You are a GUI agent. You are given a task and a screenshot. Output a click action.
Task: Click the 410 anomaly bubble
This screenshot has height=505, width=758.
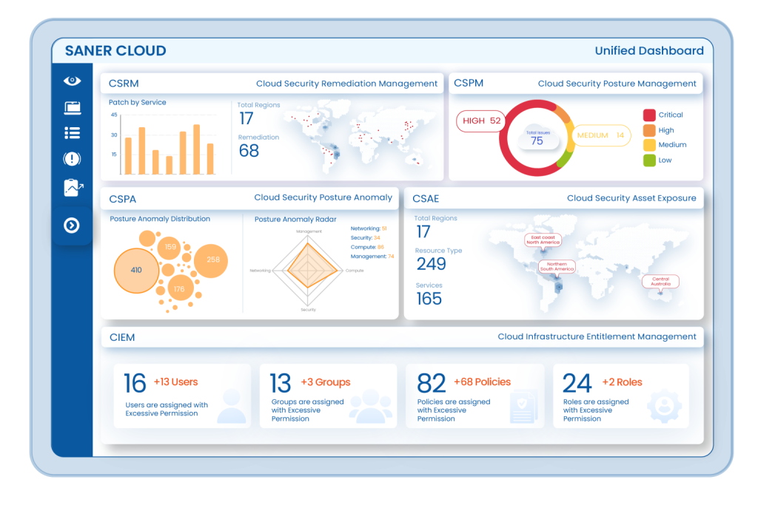[x=136, y=270]
